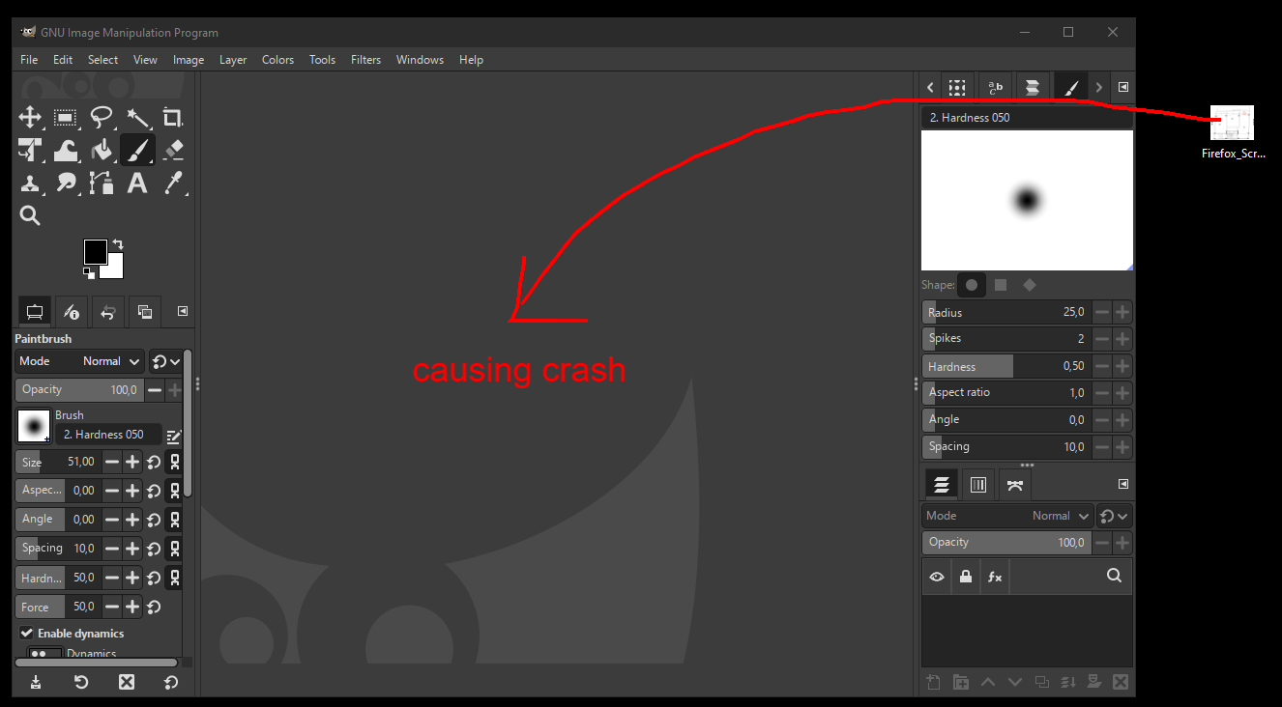The height and width of the screenshot is (707, 1282).
Task: Open the Filters menu
Action: (x=365, y=60)
